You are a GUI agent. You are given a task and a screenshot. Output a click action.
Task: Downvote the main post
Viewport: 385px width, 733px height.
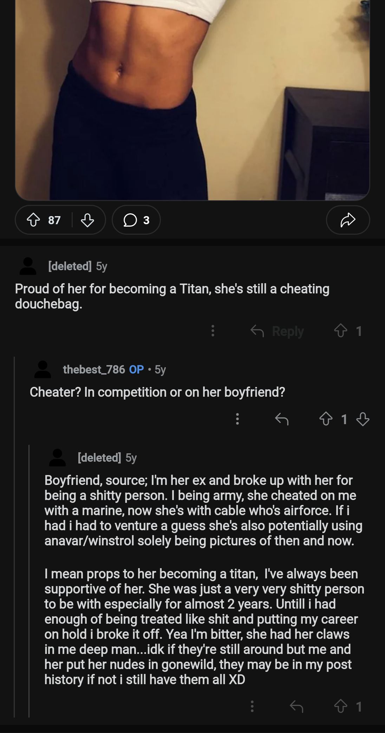(x=87, y=220)
